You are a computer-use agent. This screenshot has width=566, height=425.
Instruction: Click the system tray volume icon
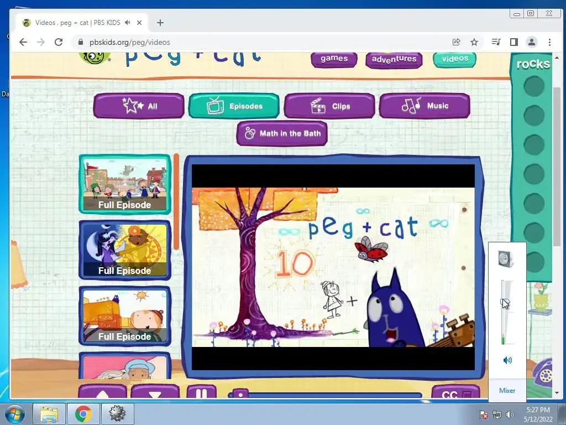point(510,414)
